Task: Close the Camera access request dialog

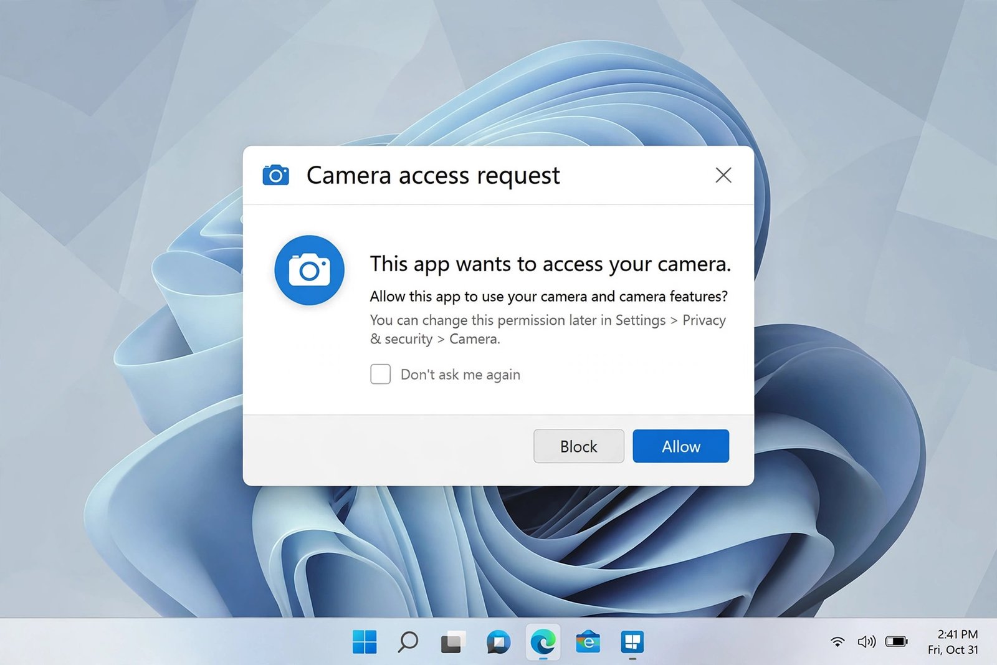Action: click(x=723, y=175)
